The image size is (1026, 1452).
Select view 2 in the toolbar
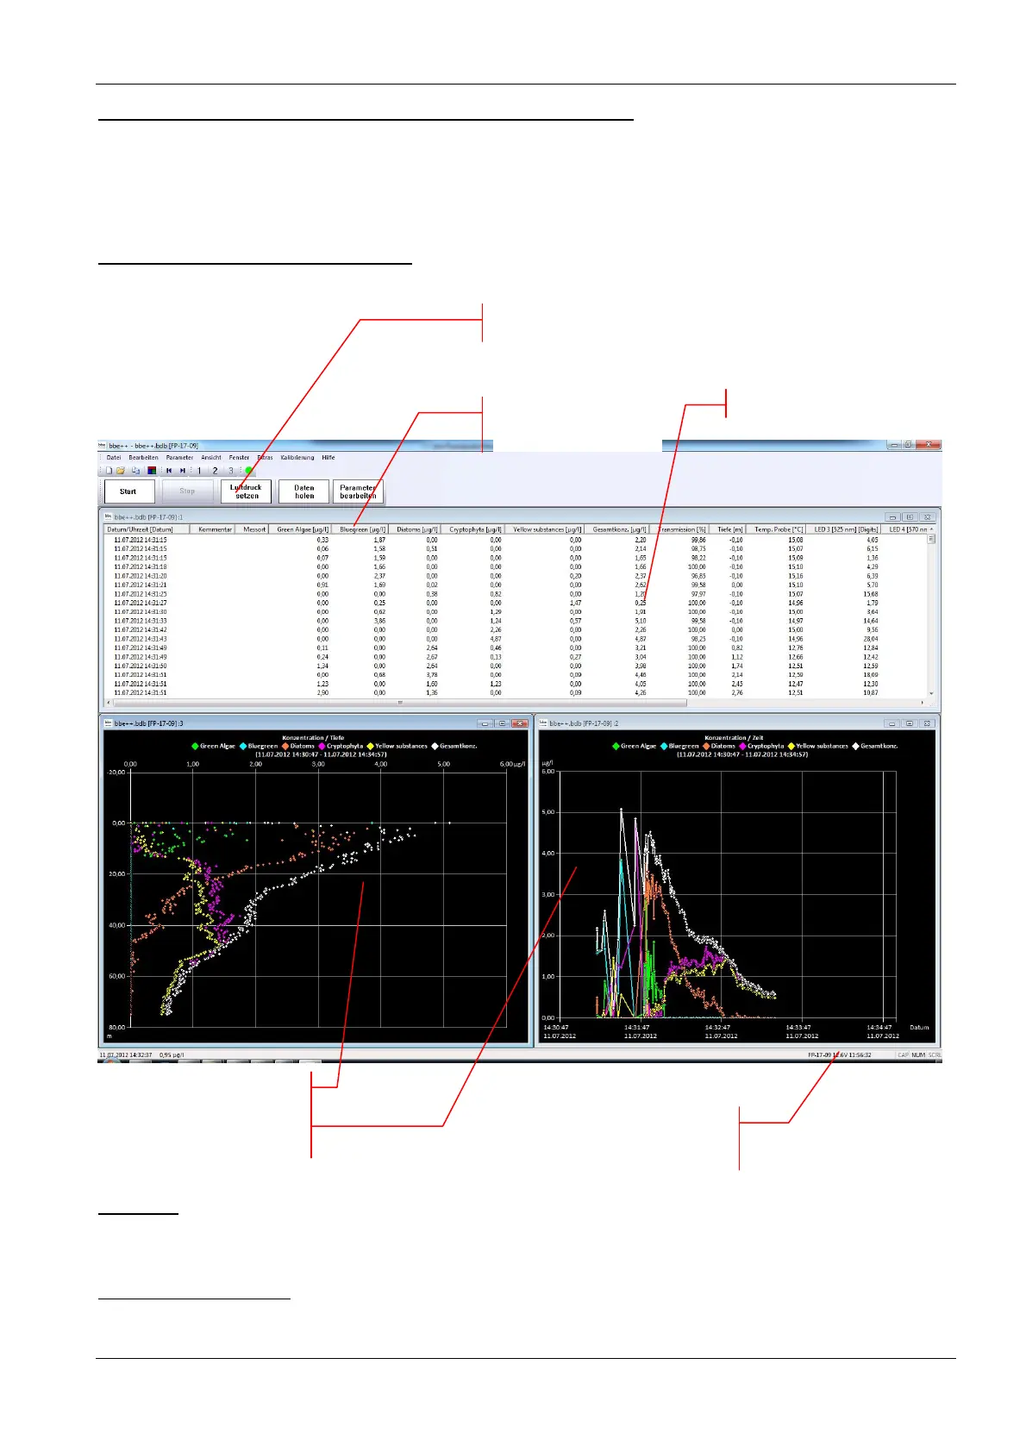(x=216, y=471)
